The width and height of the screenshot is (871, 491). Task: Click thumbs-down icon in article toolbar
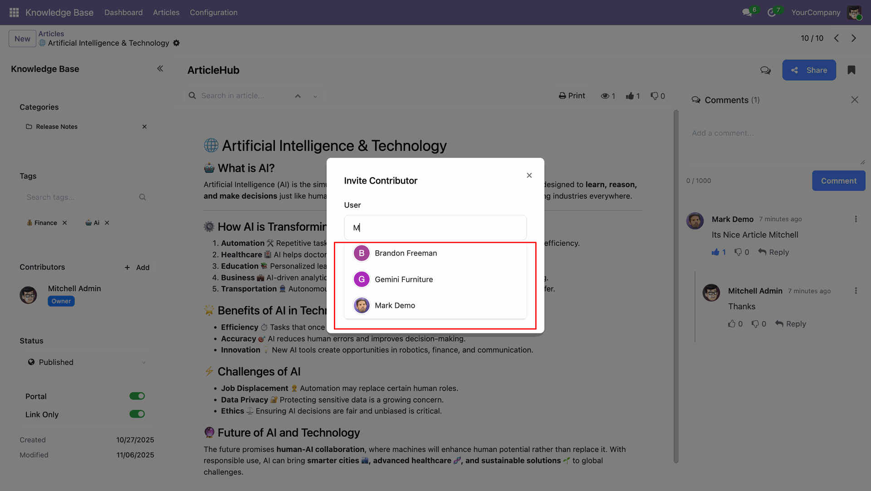tap(654, 96)
